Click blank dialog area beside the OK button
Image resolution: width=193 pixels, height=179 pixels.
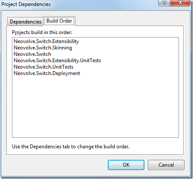57,165
